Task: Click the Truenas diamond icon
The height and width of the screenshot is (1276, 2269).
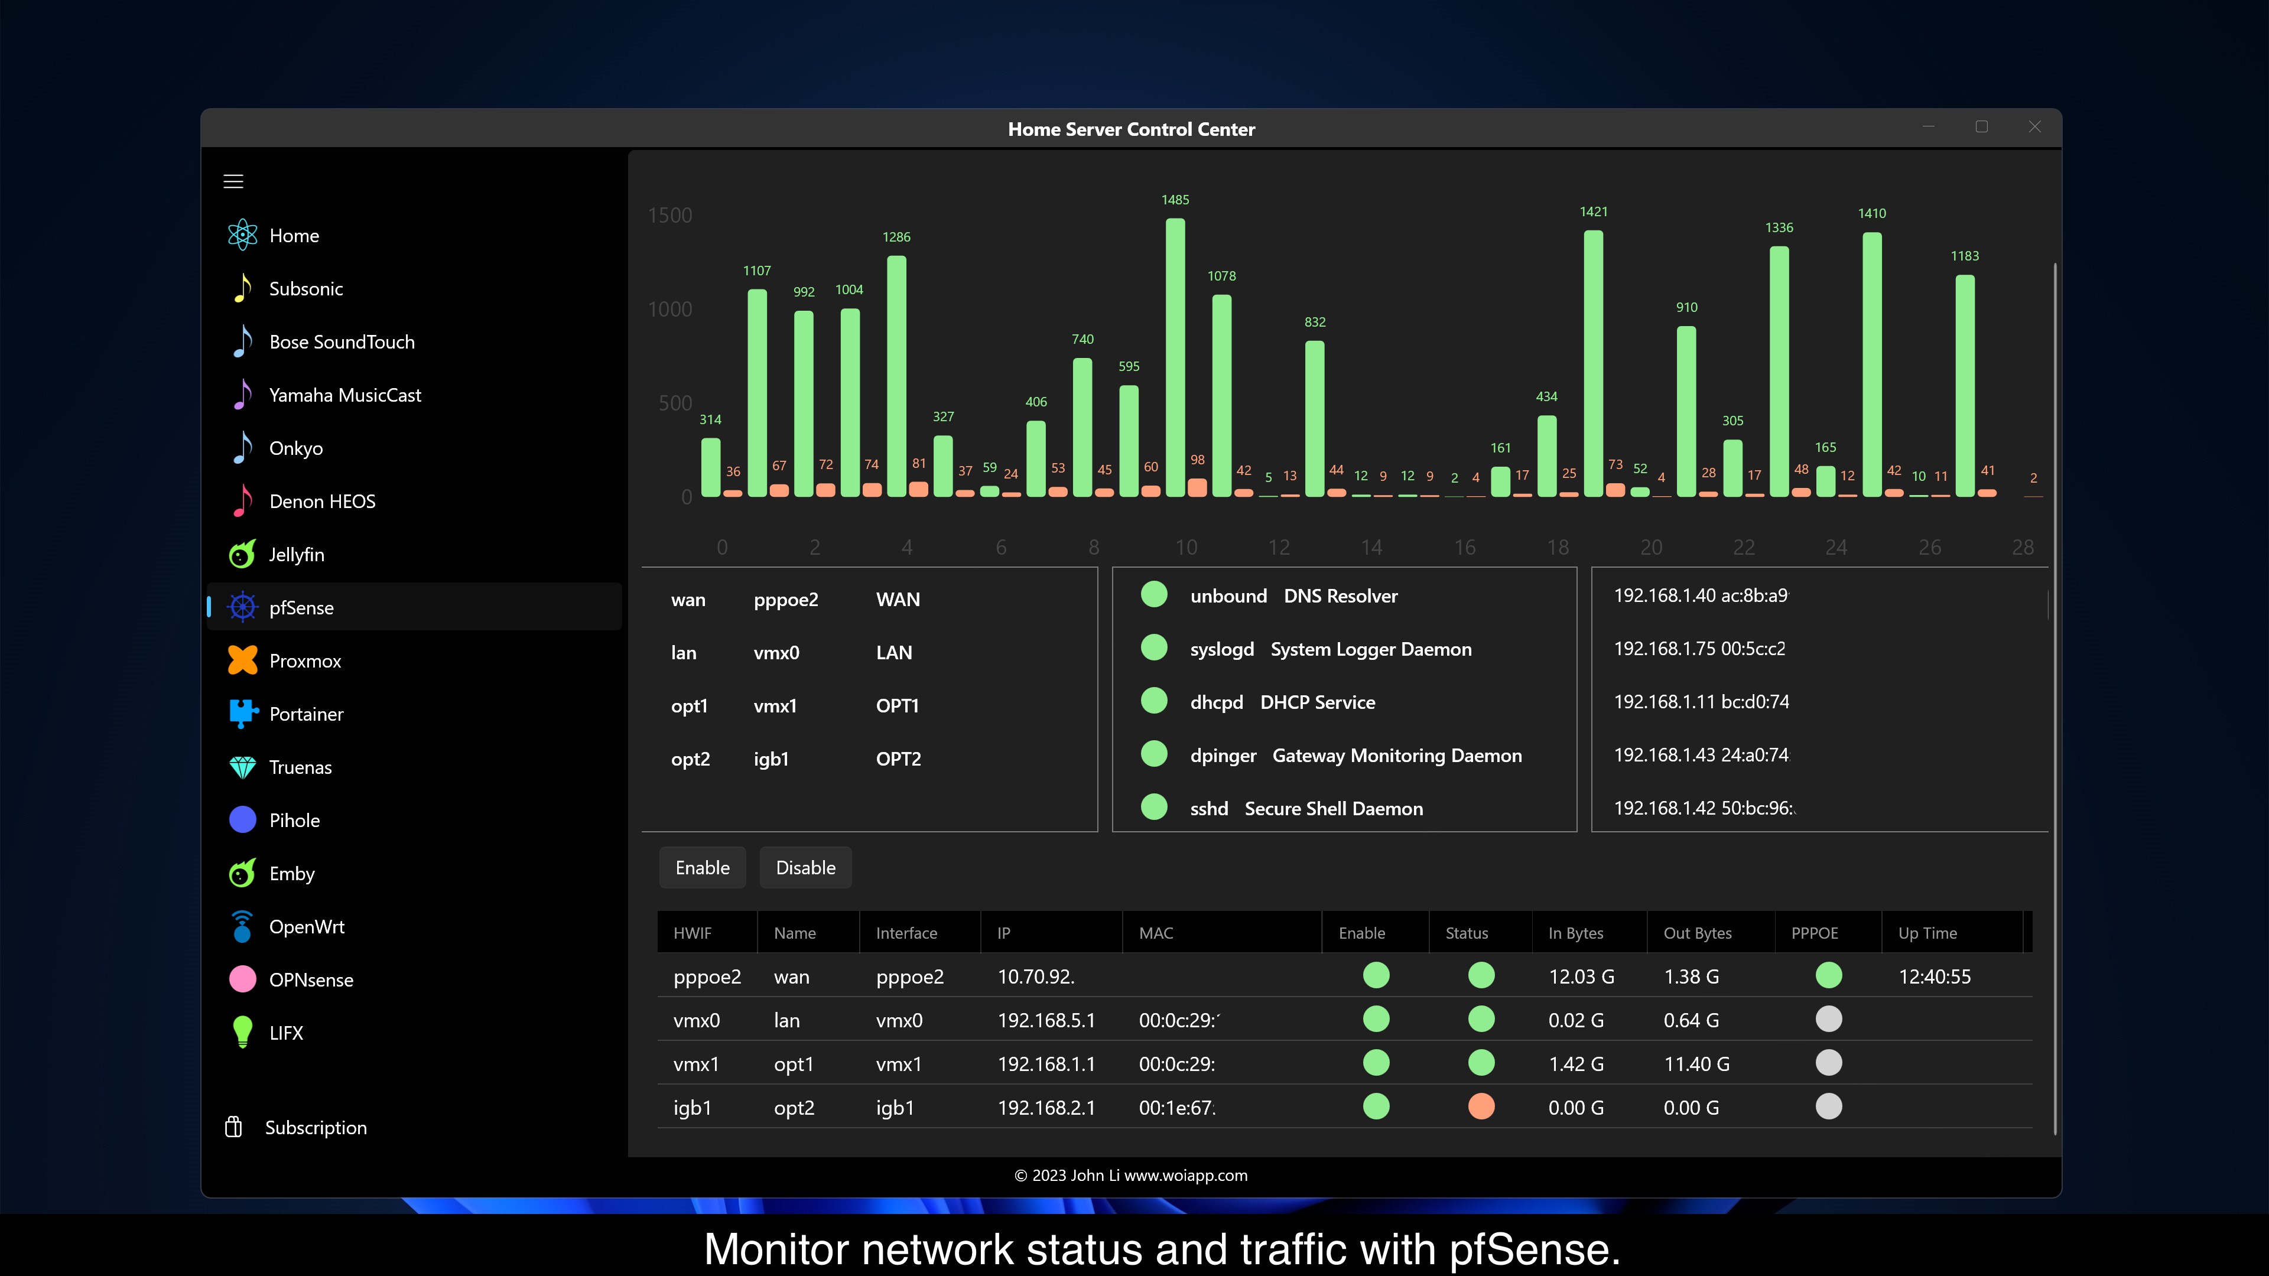Action: (x=242, y=767)
